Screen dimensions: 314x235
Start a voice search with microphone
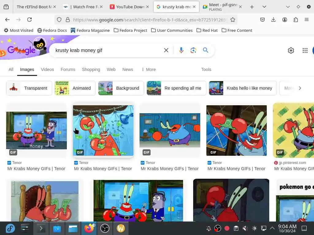(x=181, y=50)
